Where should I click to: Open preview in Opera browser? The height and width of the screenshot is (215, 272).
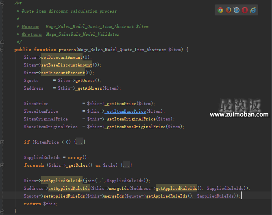(x=245, y=10)
